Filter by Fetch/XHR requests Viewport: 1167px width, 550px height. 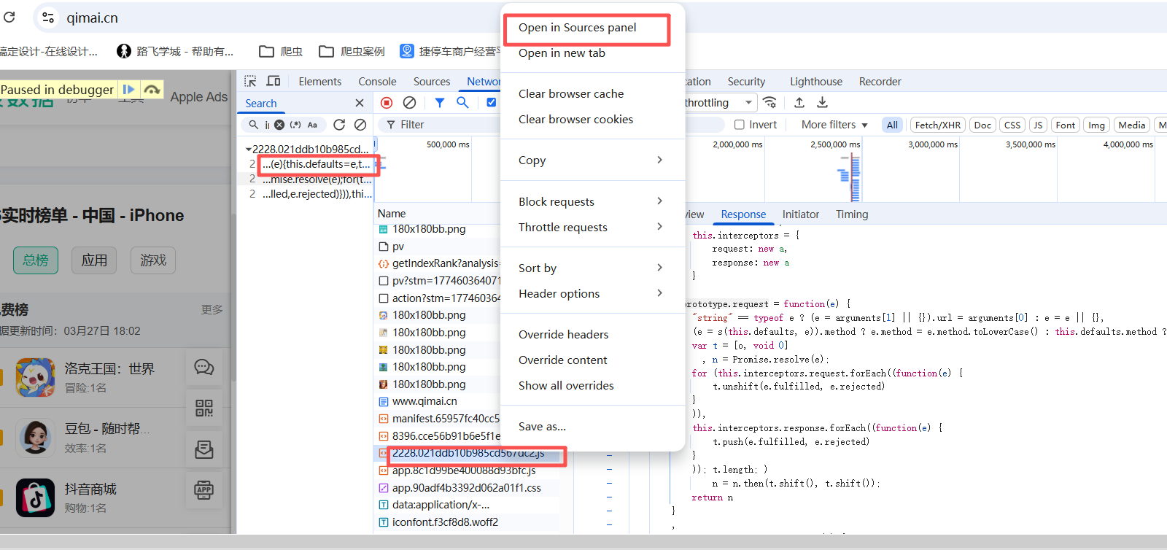pos(937,125)
